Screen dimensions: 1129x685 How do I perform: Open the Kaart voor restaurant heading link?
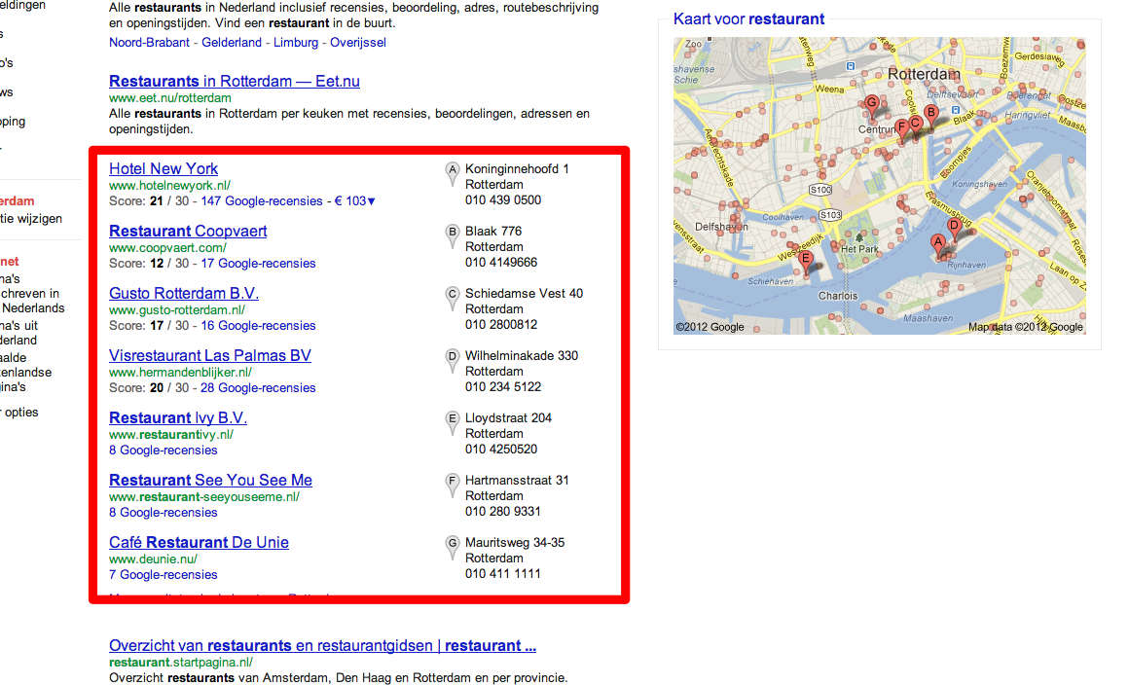click(x=748, y=18)
